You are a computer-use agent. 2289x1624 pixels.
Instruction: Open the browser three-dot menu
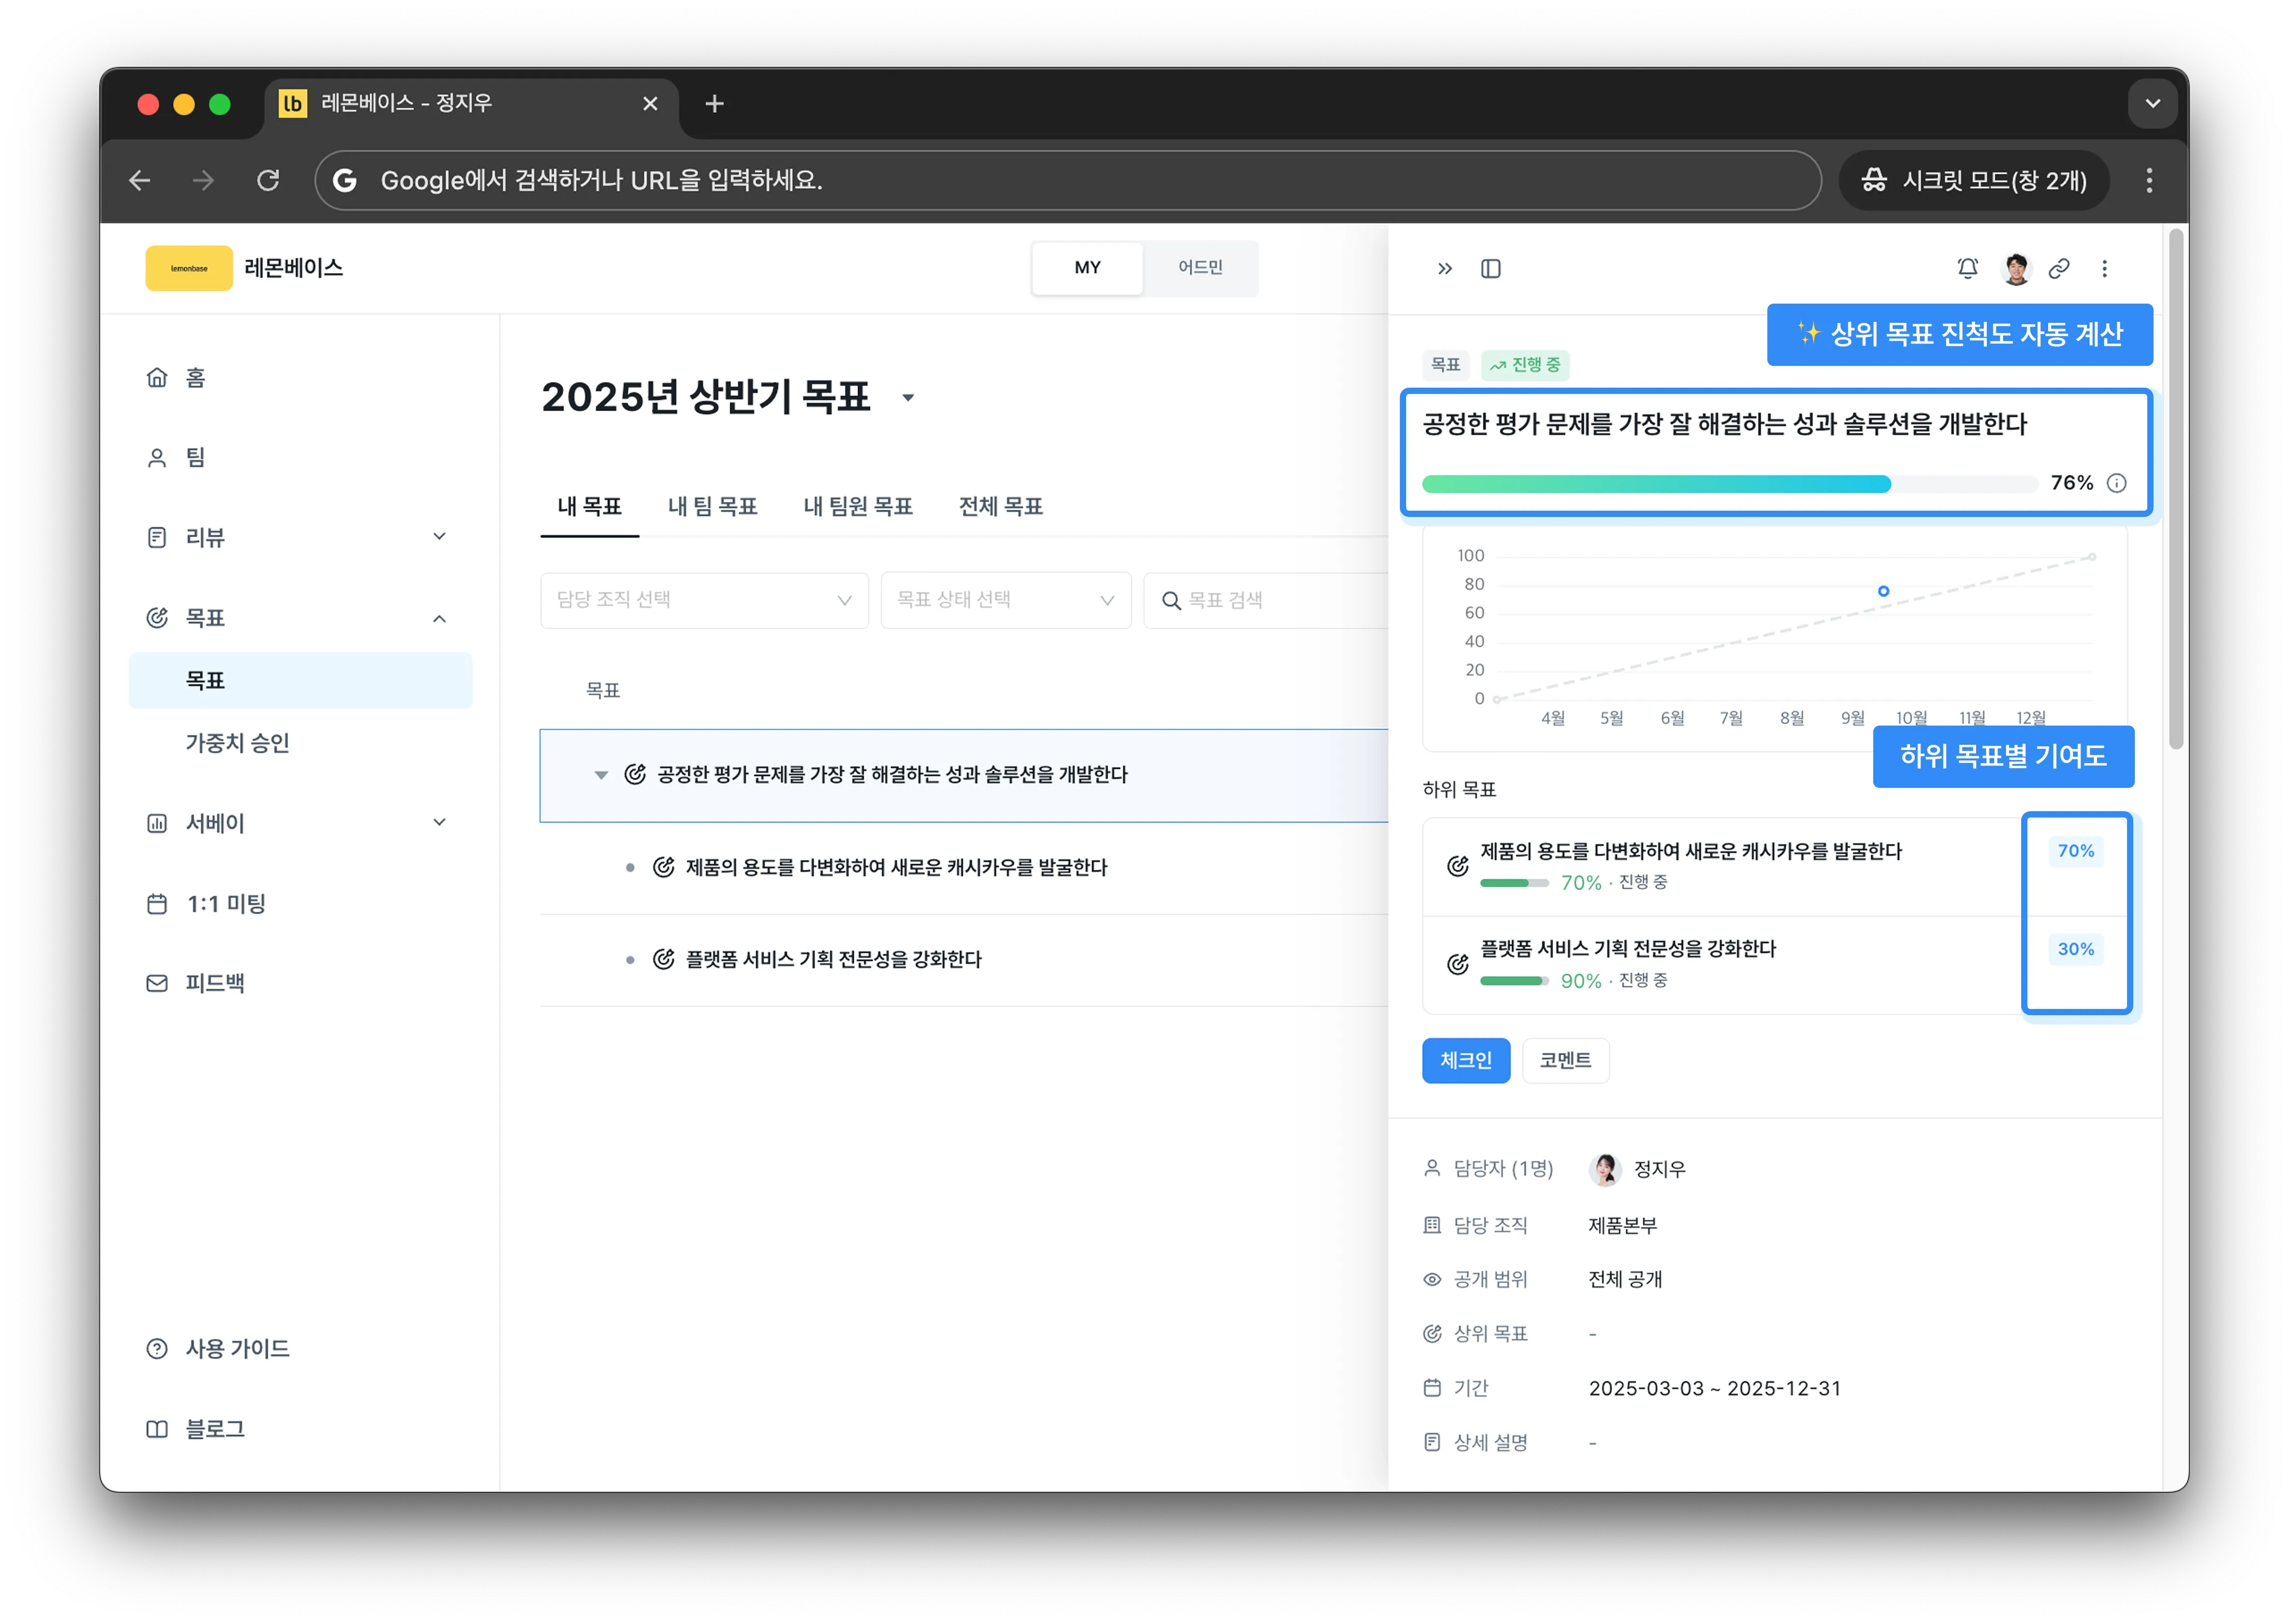[x=2148, y=180]
